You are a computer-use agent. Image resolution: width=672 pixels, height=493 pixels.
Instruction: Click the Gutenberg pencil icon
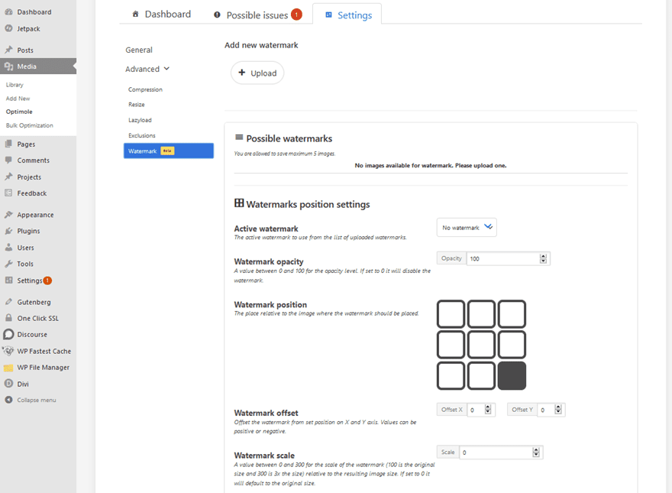coord(9,301)
